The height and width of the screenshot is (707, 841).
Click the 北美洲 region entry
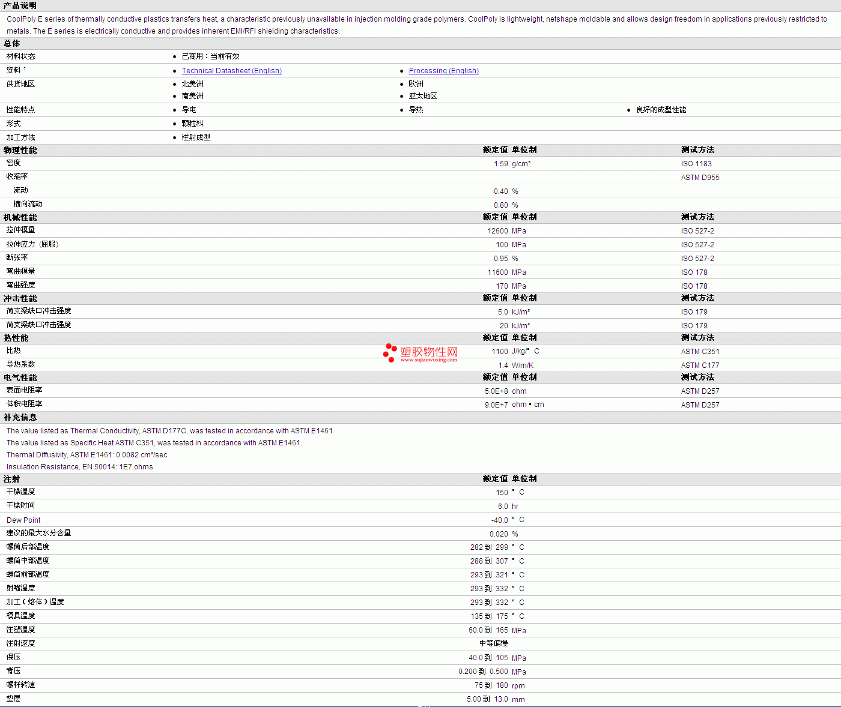pos(192,84)
